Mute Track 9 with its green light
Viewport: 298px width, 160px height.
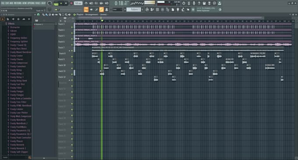click(72, 63)
